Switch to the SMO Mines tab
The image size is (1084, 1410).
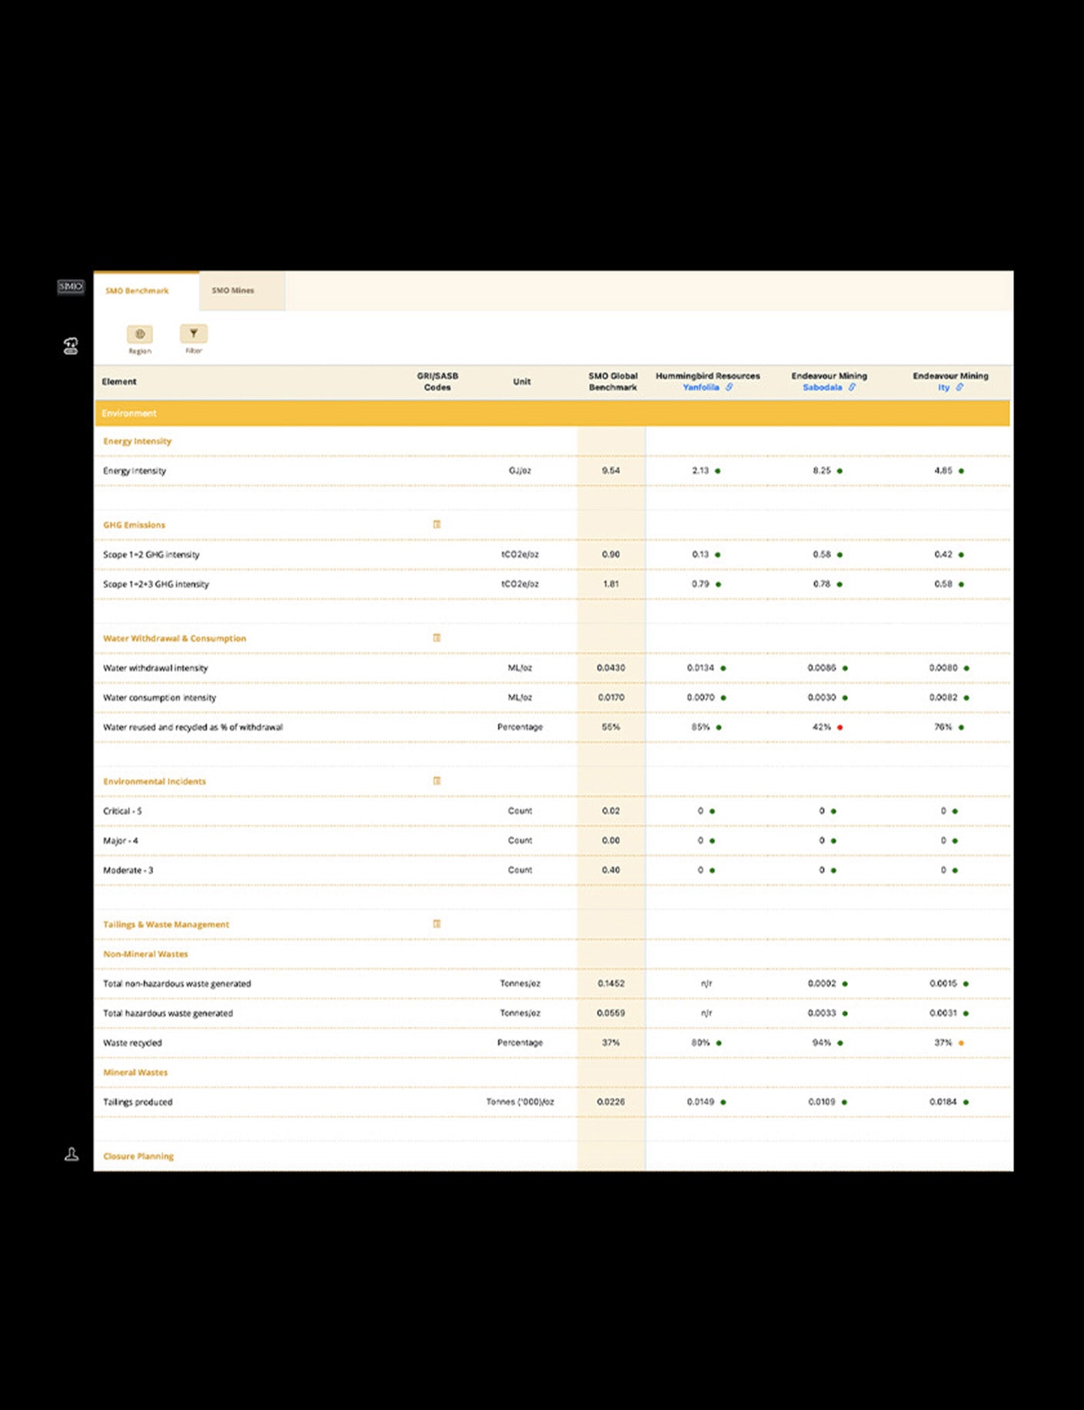[x=233, y=291]
